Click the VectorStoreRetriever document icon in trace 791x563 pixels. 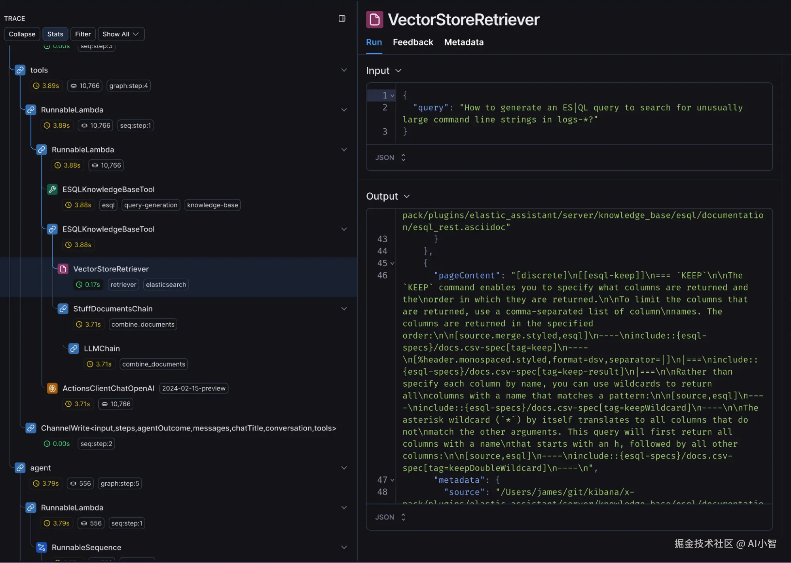click(63, 269)
